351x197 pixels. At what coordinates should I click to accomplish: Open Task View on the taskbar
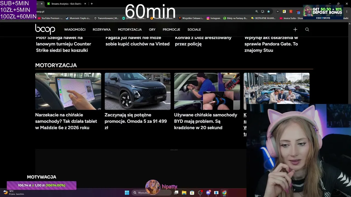pos(176,193)
